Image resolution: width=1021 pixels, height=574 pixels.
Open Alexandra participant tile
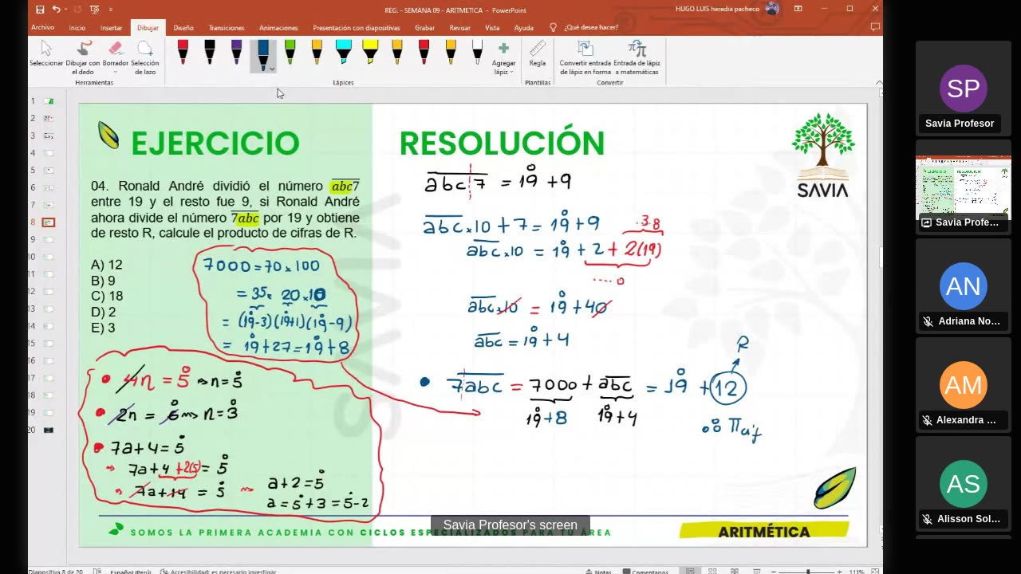[x=963, y=384]
